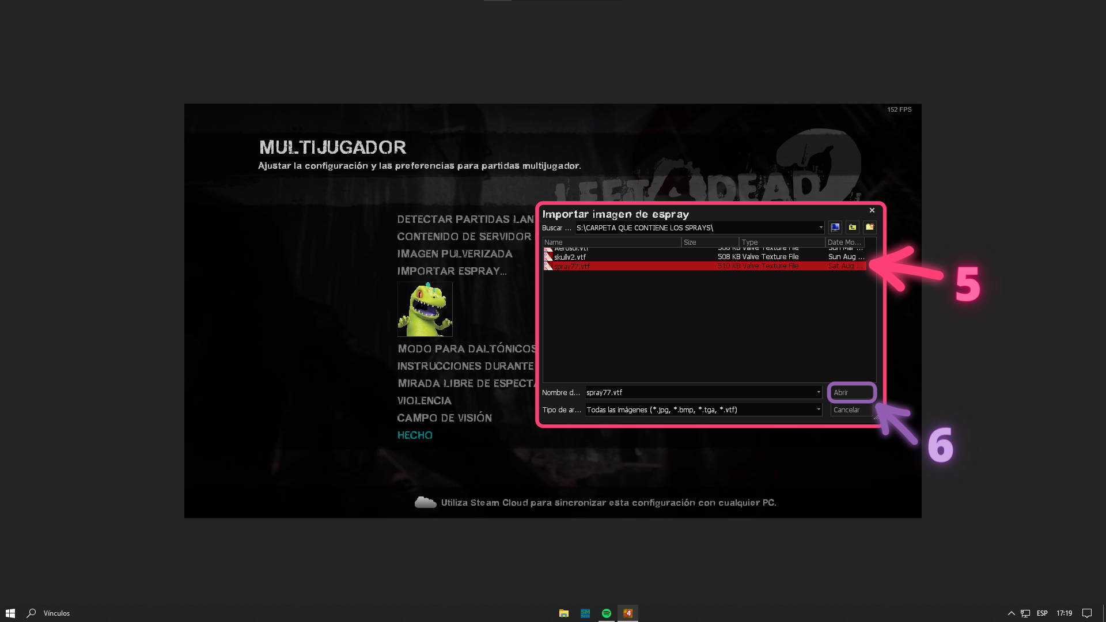The height and width of the screenshot is (622, 1106).
Task: Open the Windows Start menu
Action: (10, 613)
